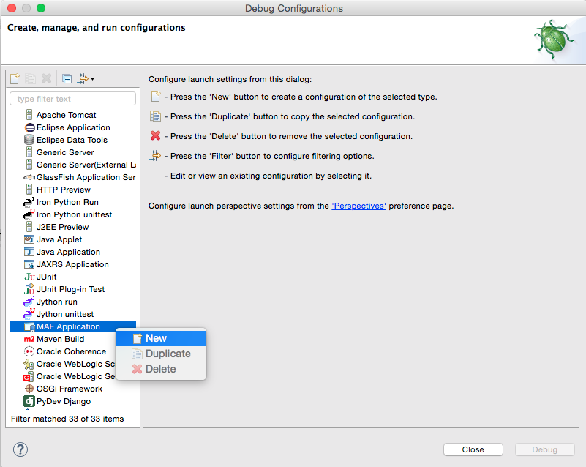The height and width of the screenshot is (467, 586).
Task: Select PyDev Django entry
Action: point(64,402)
